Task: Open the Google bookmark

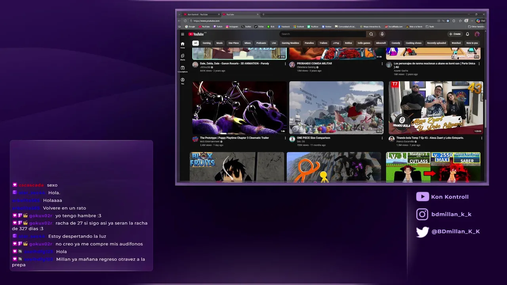Action: coord(190,27)
